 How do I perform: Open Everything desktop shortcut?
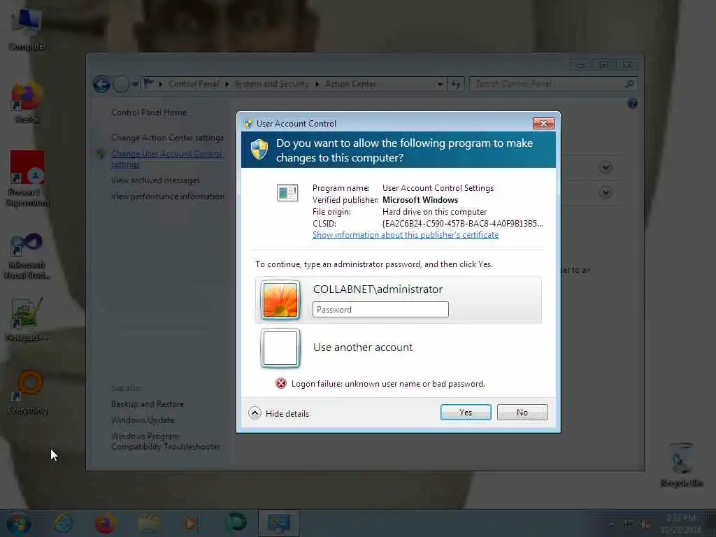coord(27,392)
